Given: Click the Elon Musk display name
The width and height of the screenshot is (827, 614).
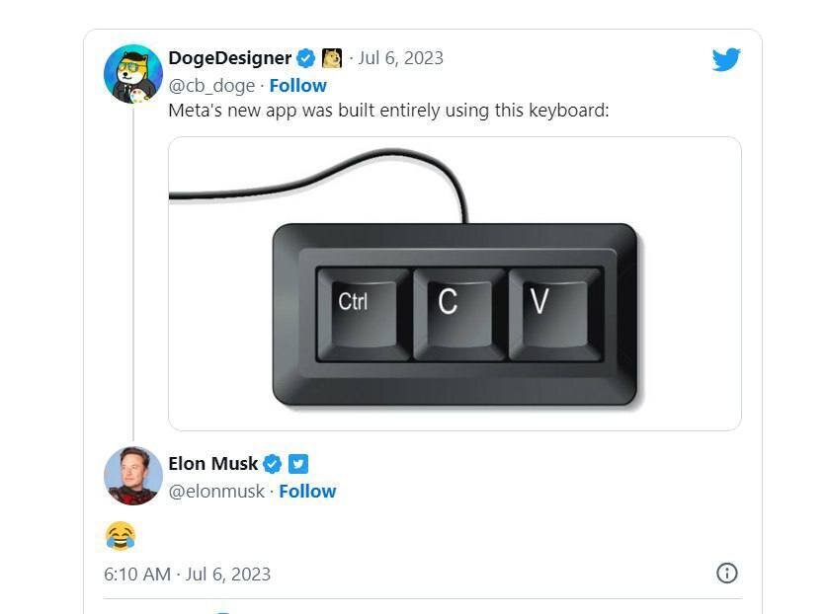Looking at the screenshot, I should (x=213, y=464).
